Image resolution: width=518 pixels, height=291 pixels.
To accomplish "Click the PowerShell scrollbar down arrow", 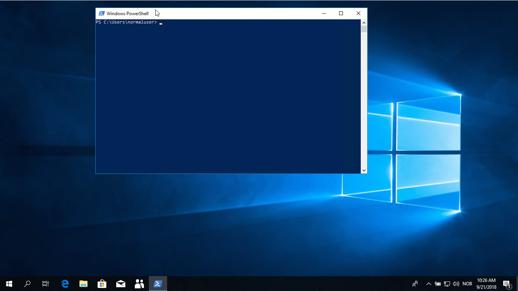I will [x=364, y=171].
